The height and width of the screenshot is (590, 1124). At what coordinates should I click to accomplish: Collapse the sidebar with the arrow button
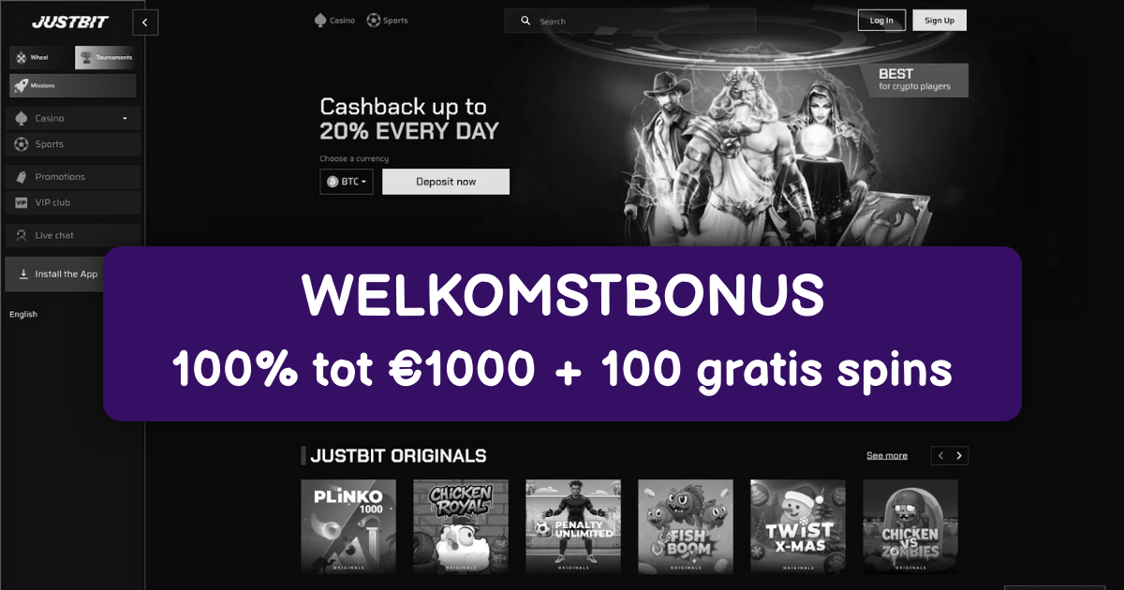click(x=145, y=22)
